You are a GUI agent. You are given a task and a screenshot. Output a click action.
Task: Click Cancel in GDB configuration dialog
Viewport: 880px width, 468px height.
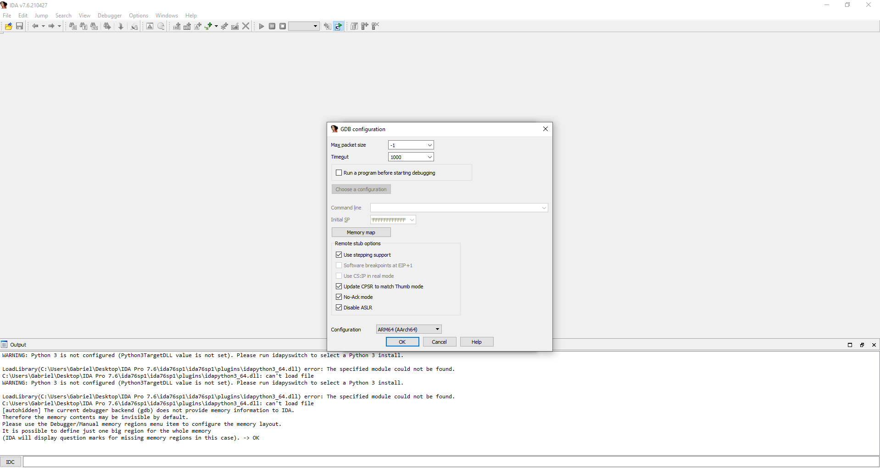(x=440, y=342)
